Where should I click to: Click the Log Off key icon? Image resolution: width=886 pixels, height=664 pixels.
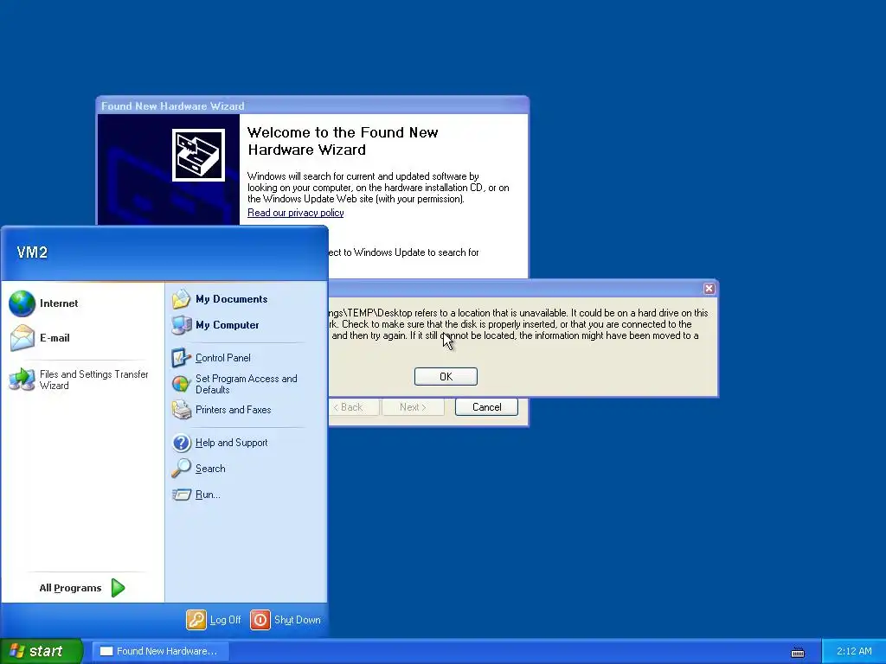196,619
